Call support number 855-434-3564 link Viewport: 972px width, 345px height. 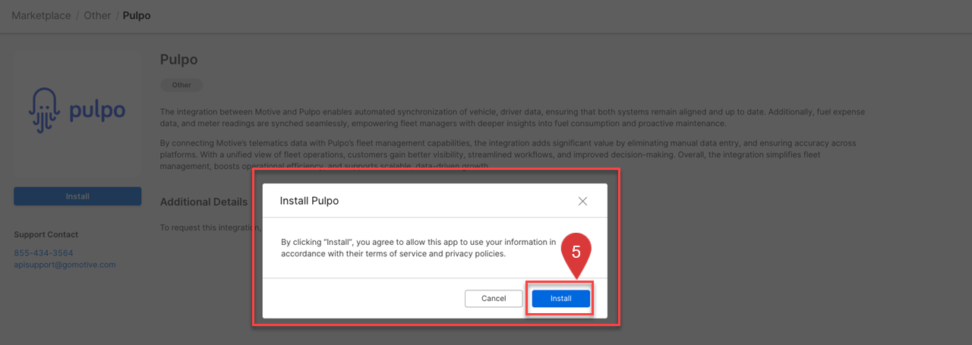coord(43,252)
